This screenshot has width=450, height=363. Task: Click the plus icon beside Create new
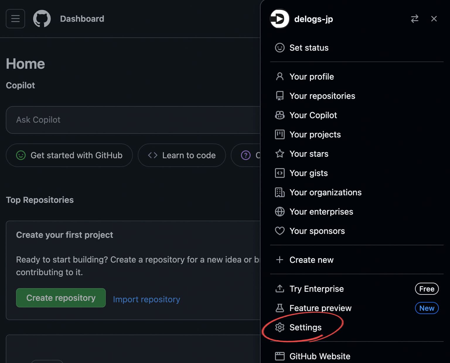pos(280,259)
